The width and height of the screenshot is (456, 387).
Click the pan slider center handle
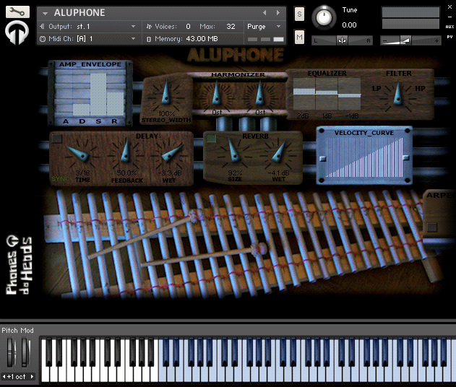pyautogui.click(x=343, y=40)
